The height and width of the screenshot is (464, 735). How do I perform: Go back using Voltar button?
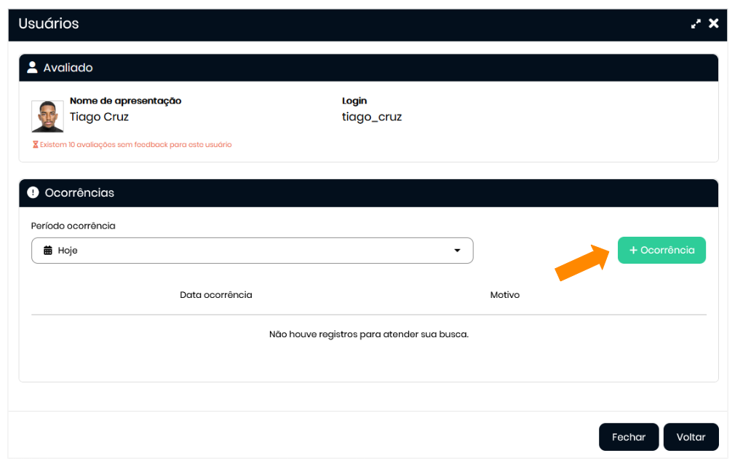690,437
